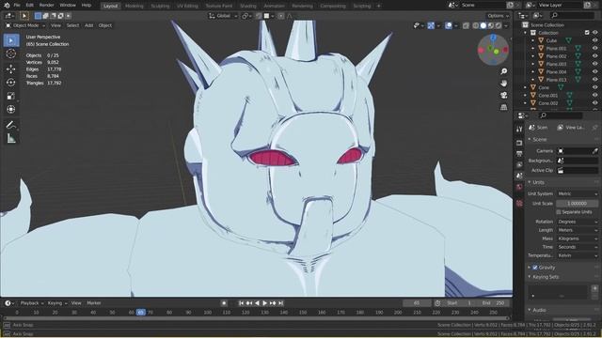The height and width of the screenshot is (338, 602).
Task: Toggle viewport overlays button
Action: (x=449, y=25)
